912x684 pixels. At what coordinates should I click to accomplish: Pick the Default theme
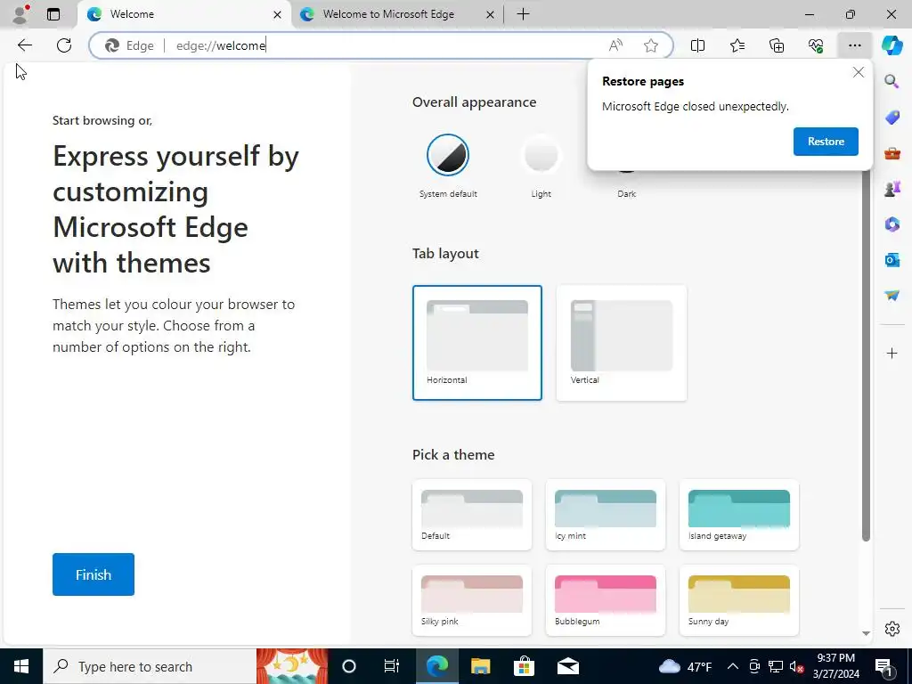pyautogui.click(x=472, y=515)
